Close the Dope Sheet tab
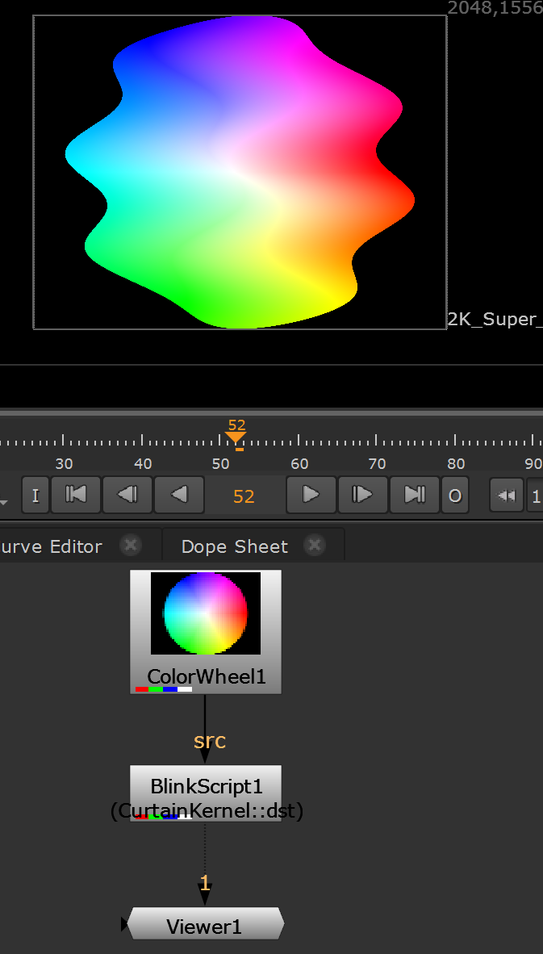The width and height of the screenshot is (543, 954). (x=315, y=545)
